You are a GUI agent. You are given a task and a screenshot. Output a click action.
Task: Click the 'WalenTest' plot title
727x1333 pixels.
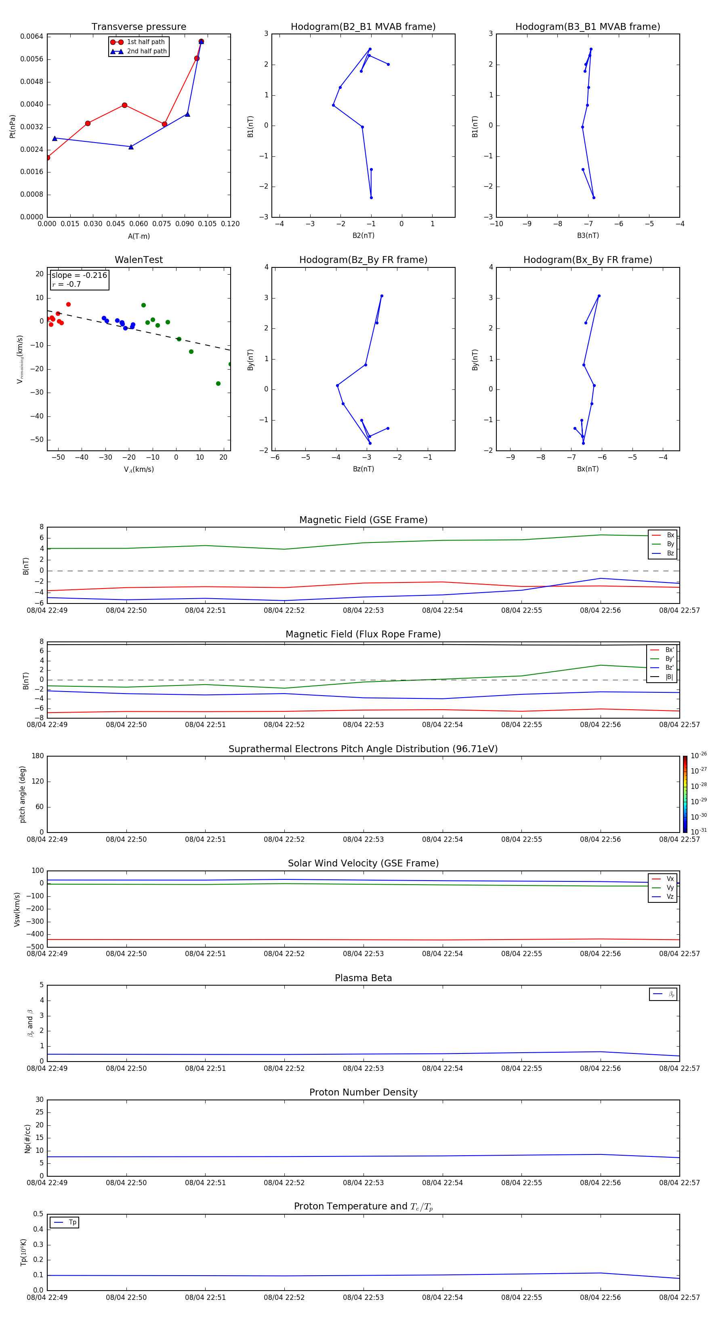point(139,260)
